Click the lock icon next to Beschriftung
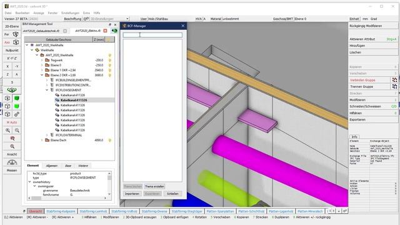The height and width of the screenshot is (225, 400). 86,19
